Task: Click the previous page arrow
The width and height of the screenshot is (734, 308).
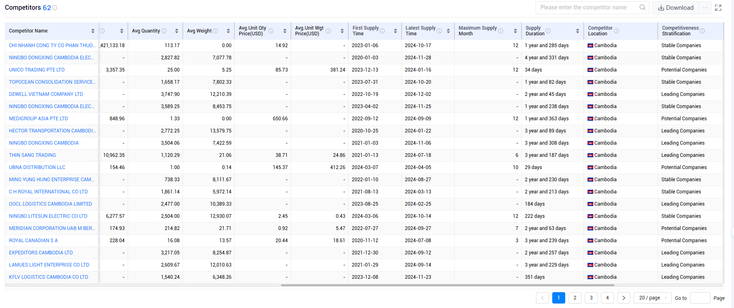Action: [542, 298]
